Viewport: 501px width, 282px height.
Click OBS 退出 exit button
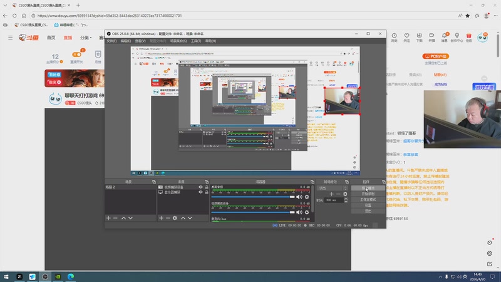point(368,211)
